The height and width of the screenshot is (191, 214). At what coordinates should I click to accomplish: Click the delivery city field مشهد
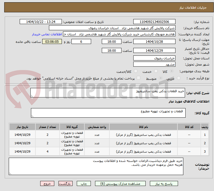tap(154, 64)
